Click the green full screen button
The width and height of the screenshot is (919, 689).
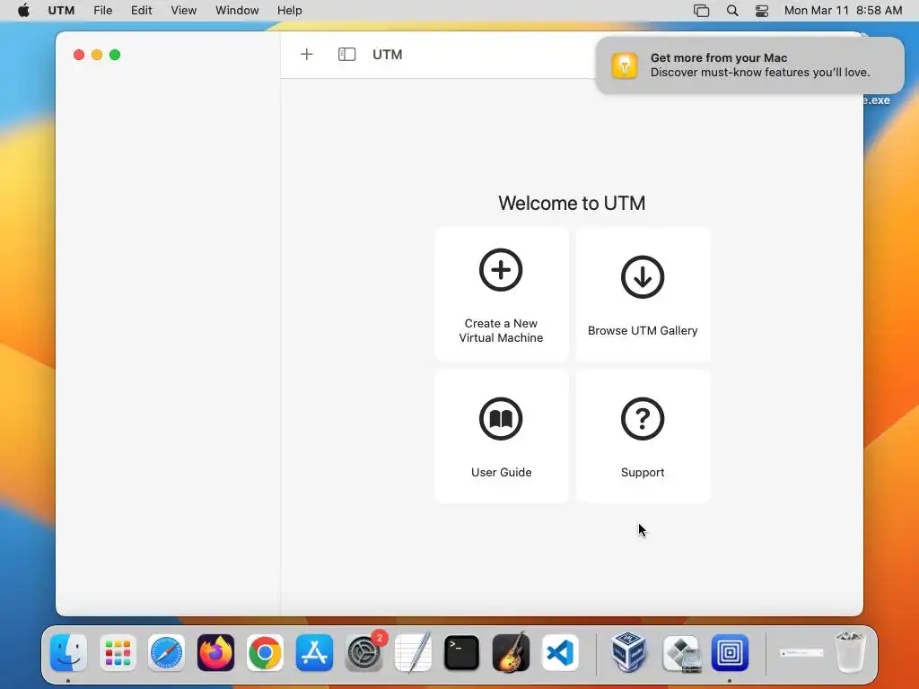pyautogui.click(x=115, y=55)
